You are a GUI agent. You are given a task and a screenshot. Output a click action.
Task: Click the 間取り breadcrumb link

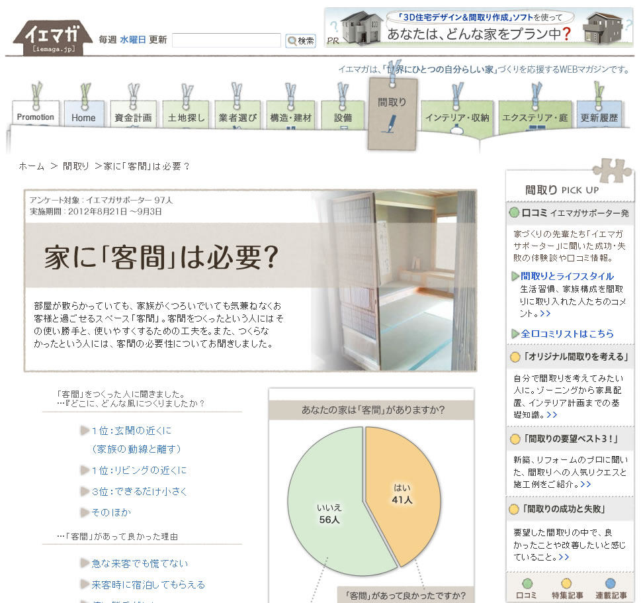coord(75,166)
